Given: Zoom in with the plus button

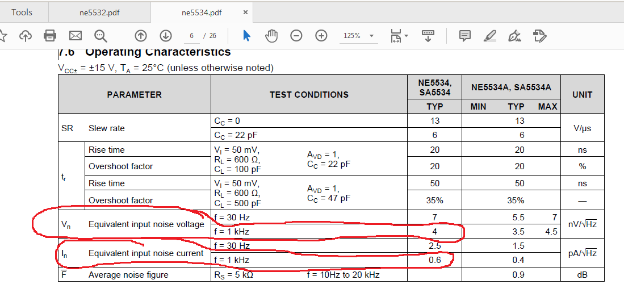Looking at the screenshot, I should click(x=321, y=36).
